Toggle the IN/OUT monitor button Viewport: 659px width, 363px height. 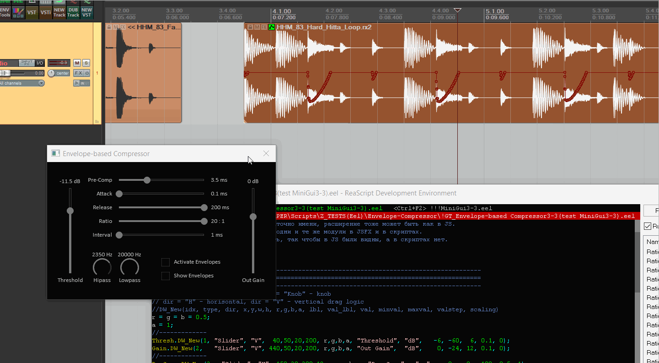(x=85, y=83)
